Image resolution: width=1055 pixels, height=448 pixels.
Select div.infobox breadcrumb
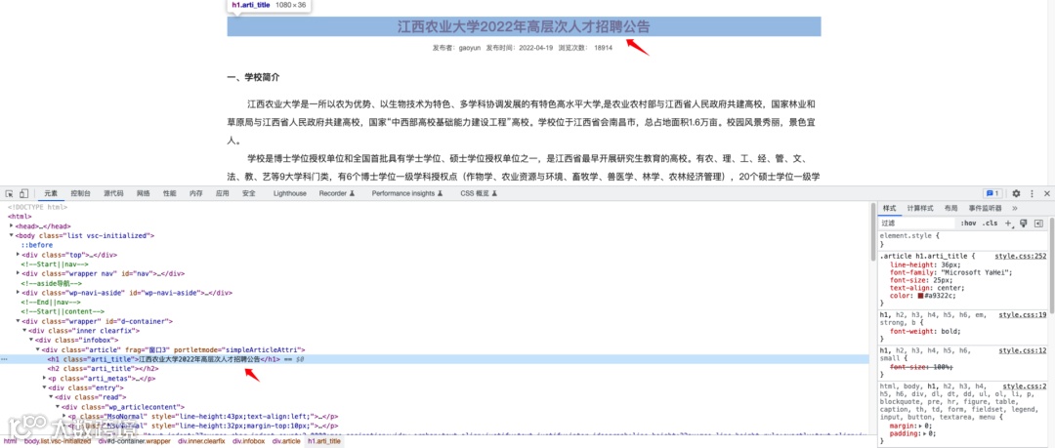(x=249, y=441)
